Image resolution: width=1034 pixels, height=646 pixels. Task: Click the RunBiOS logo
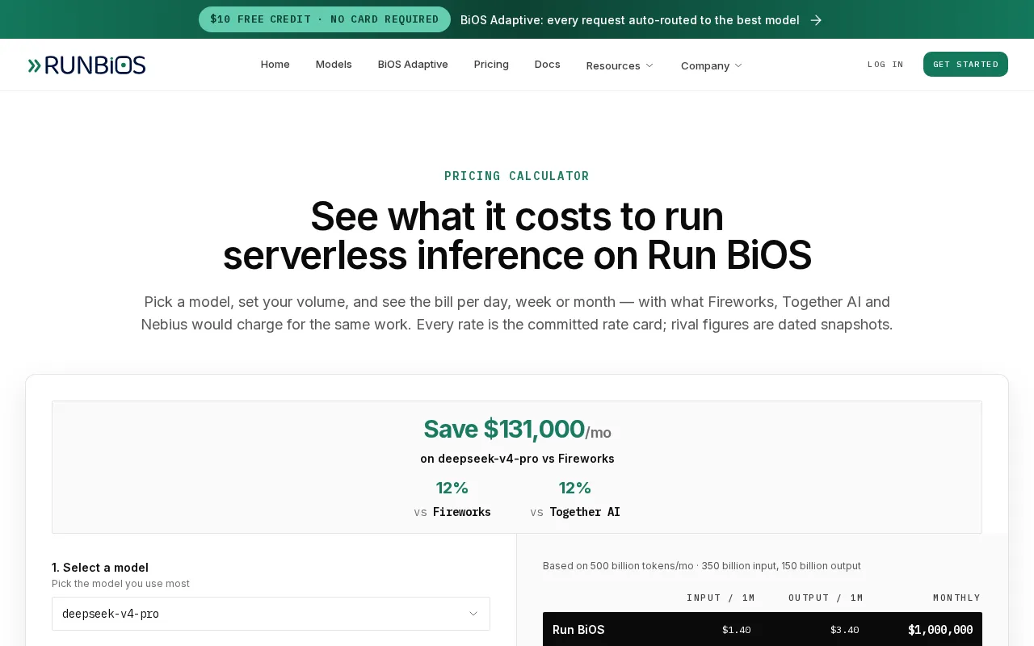coord(86,65)
